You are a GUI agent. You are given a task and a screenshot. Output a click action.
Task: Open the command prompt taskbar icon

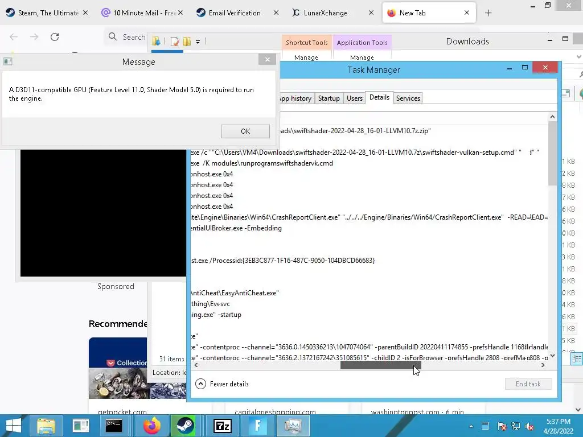pyautogui.click(x=113, y=426)
